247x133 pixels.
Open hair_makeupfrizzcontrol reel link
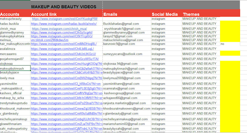tap(64, 44)
